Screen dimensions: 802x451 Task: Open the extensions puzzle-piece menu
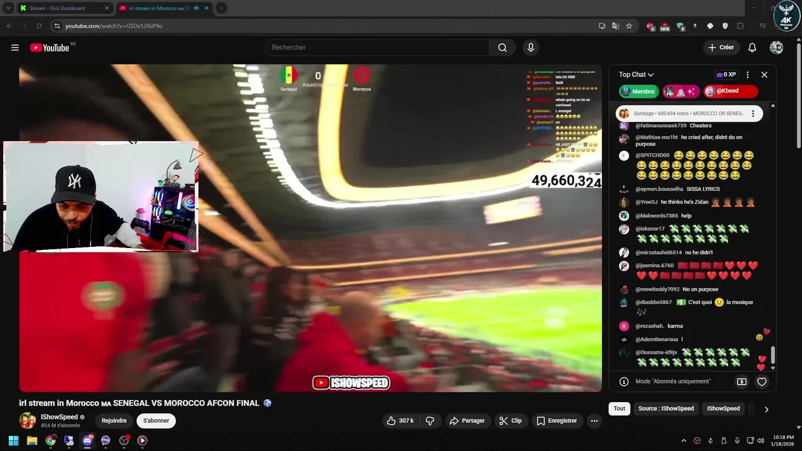tap(741, 26)
